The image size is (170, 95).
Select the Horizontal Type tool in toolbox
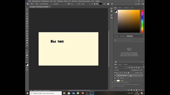27,48
